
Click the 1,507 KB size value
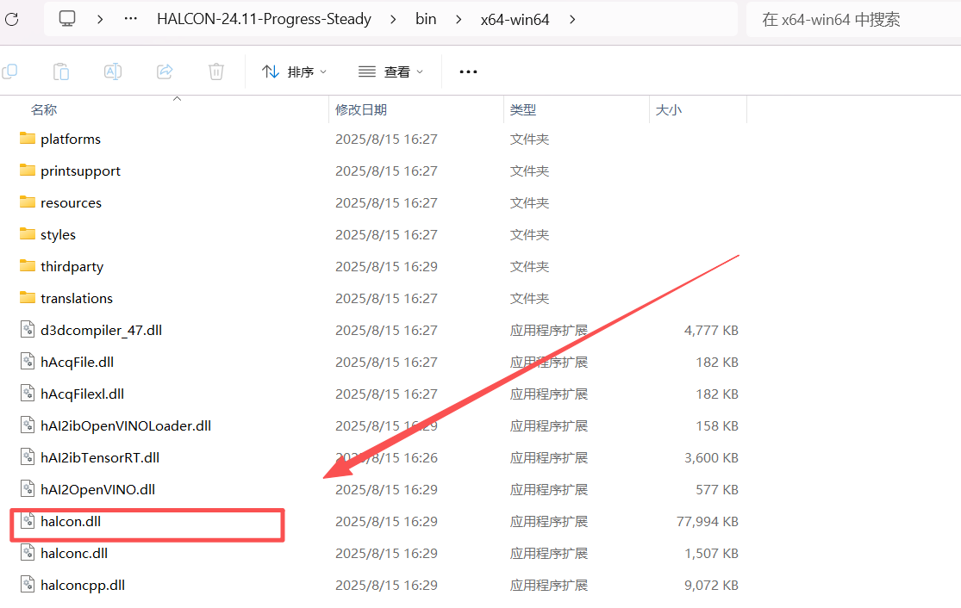(x=711, y=554)
